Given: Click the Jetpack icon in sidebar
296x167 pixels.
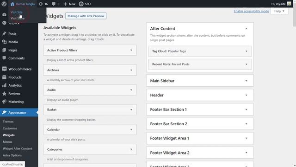Looking at the screenshot, I should 4,23.
